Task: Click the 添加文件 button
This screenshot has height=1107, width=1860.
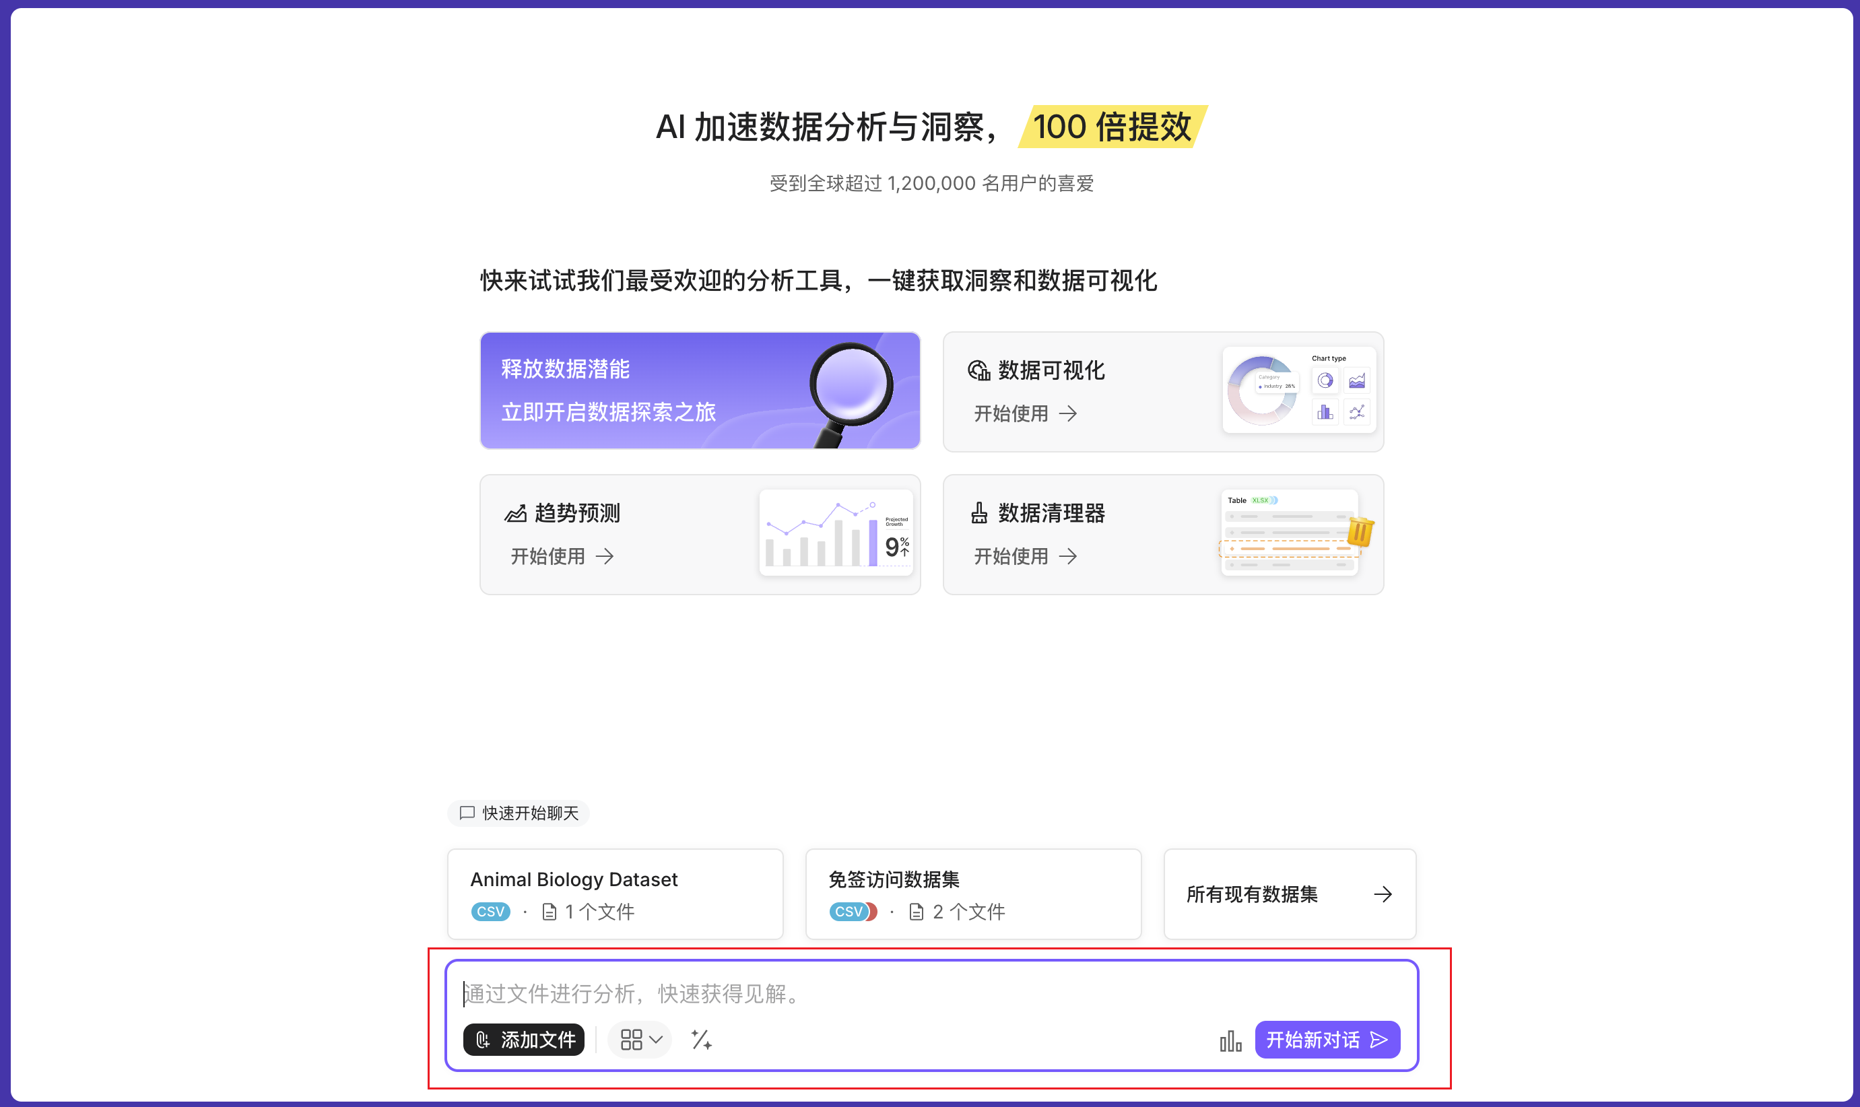Action: click(523, 1039)
